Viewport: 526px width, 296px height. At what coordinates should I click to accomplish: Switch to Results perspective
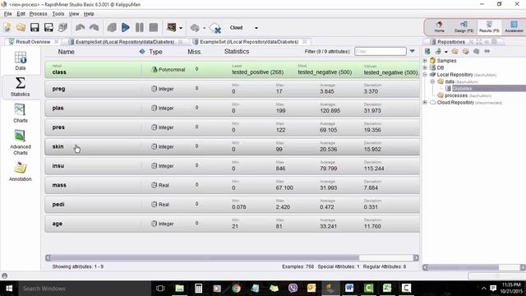(x=489, y=27)
